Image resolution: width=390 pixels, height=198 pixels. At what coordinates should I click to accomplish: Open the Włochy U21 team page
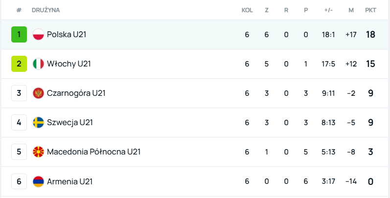click(x=69, y=64)
